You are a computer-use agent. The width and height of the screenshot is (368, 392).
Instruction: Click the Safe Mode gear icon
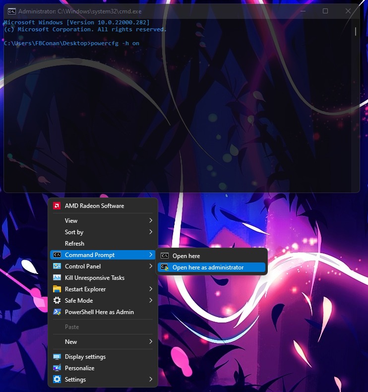57,300
